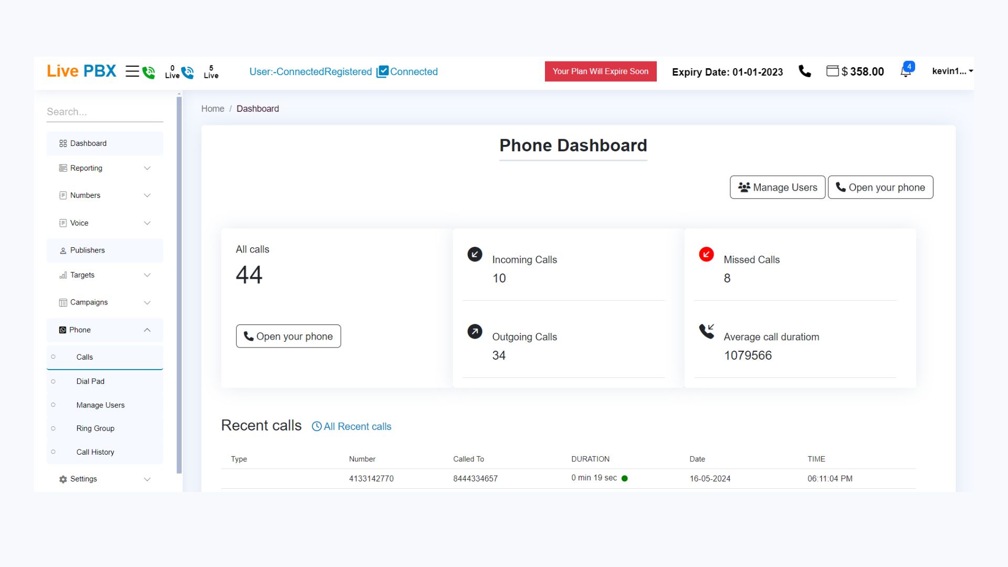Click the wallet balance card icon
The height and width of the screenshot is (567, 1008).
click(833, 71)
